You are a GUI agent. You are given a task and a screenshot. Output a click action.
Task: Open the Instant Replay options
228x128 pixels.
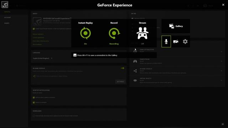[85, 33]
